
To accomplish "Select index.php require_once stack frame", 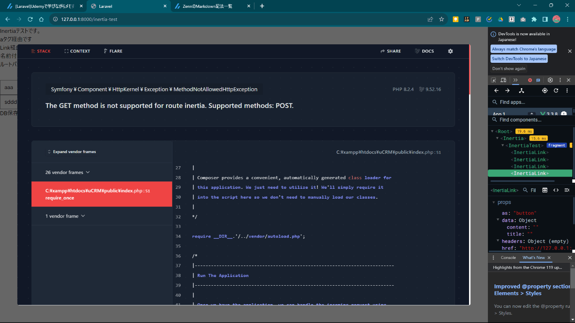I will click(102, 194).
